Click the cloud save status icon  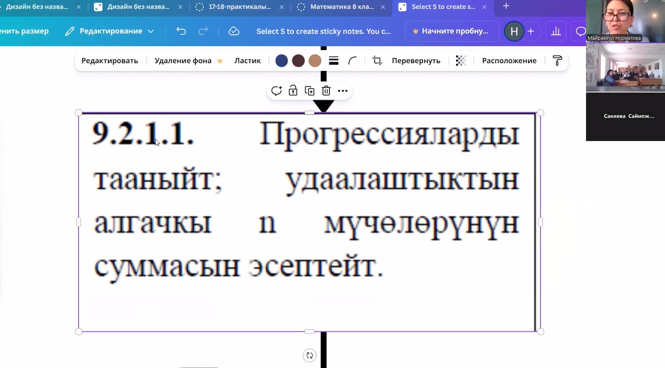(x=234, y=31)
